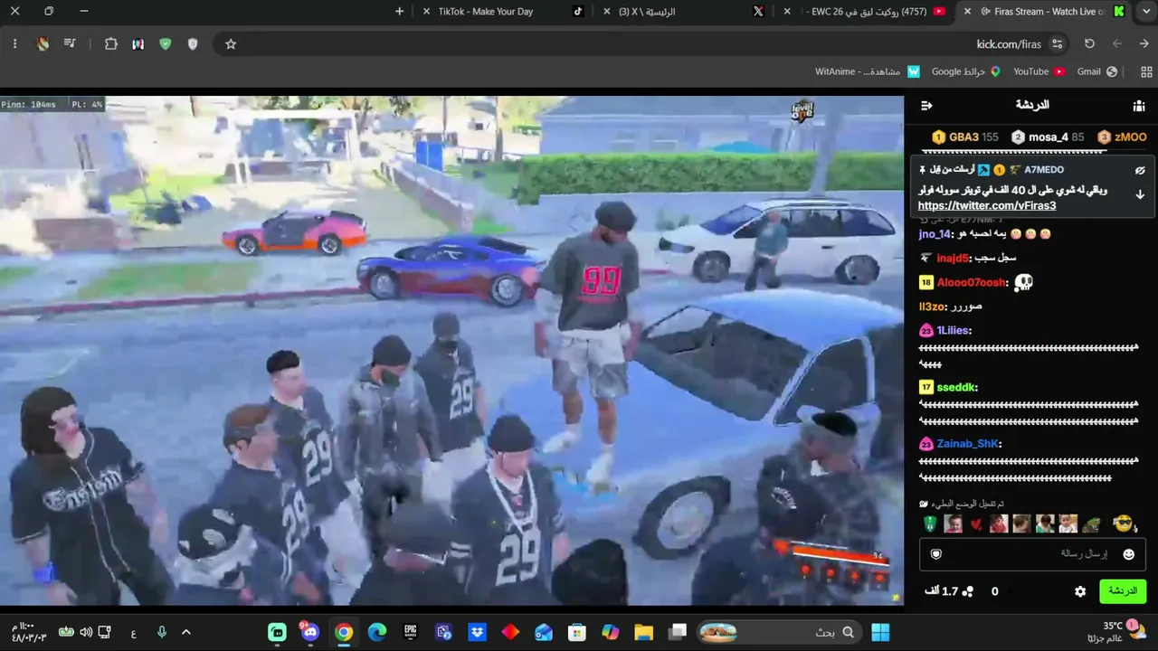1158x651 pixels.
Task: Click the shield identity icon in chat input
Action: click(x=936, y=554)
